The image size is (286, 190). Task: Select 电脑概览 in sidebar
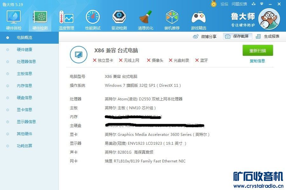[x=29, y=38]
